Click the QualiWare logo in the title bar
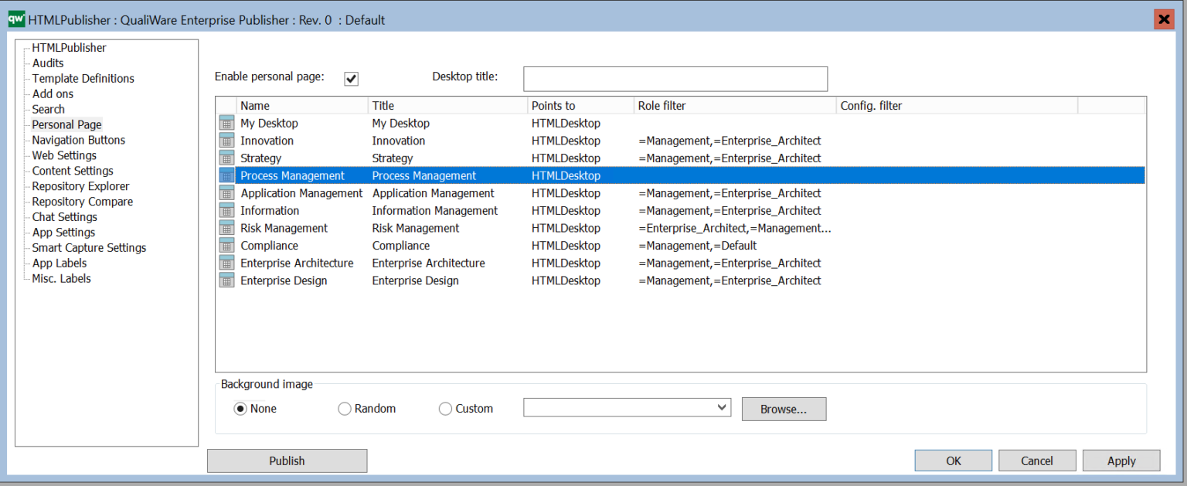1187x486 pixels. (x=15, y=19)
